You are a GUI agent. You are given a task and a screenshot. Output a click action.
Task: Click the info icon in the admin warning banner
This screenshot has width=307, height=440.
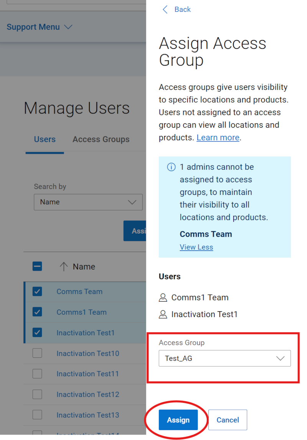[171, 167]
